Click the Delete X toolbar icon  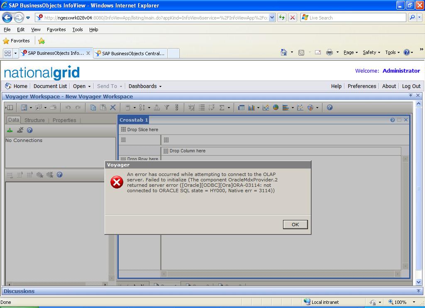(x=113, y=108)
